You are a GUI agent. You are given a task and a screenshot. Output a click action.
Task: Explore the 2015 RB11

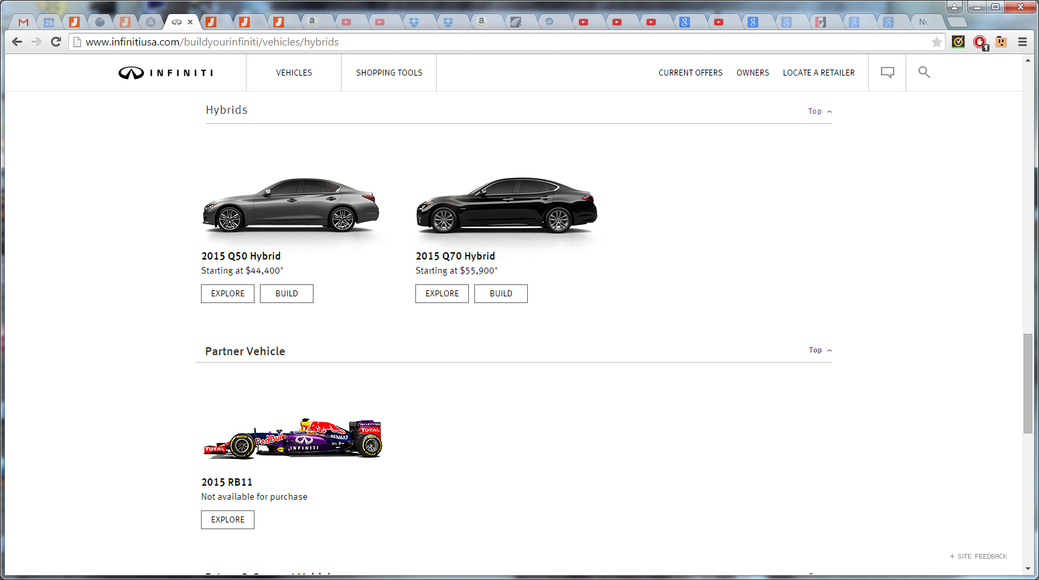(228, 520)
